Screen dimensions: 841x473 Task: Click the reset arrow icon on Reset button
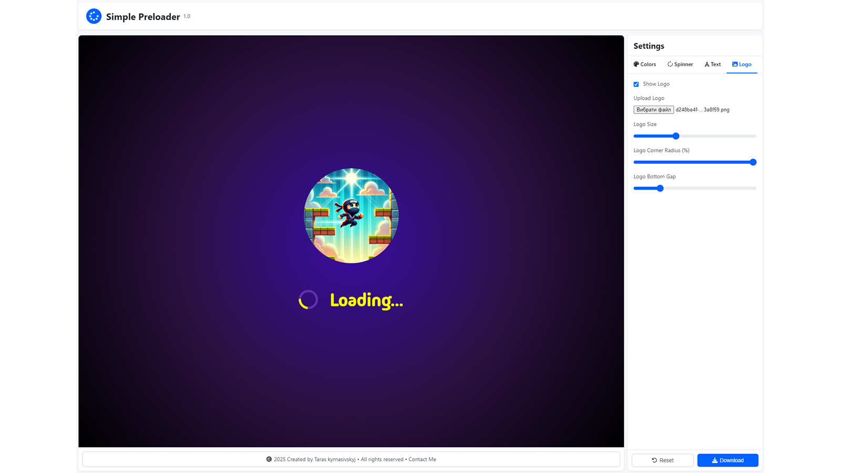tap(654, 460)
